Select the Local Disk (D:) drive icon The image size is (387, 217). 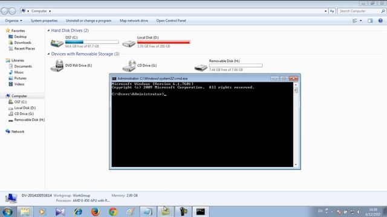point(129,43)
